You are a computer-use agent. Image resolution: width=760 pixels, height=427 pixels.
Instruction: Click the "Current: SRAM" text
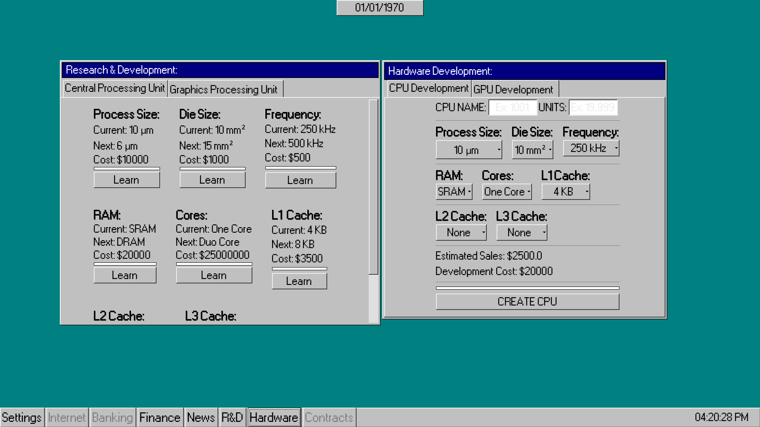point(124,229)
